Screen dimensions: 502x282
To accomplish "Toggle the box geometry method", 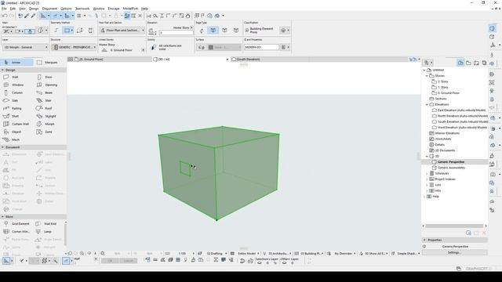I will [67, 31].
